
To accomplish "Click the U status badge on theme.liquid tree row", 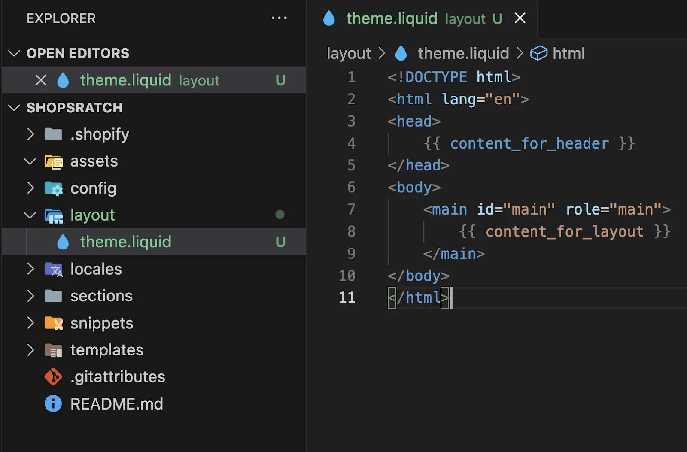I will click(x=280, y=242).
